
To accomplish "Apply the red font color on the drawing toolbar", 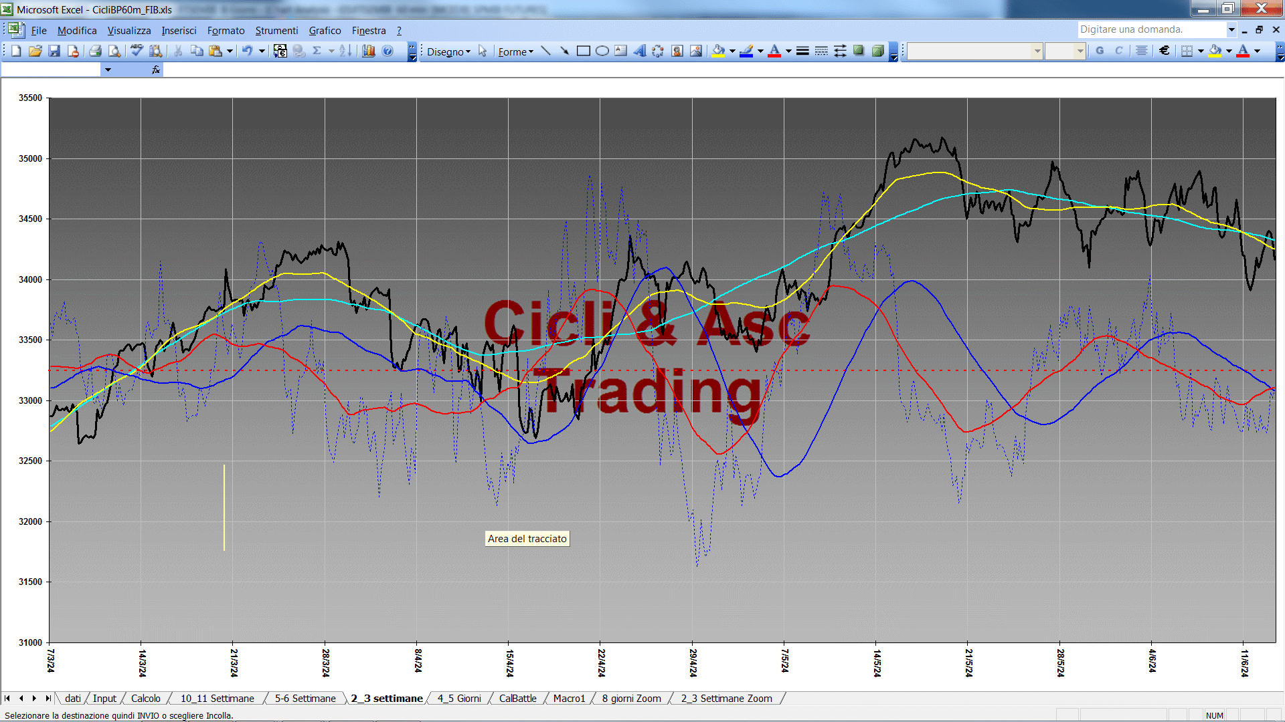I will pyautogui.click(x=774, y=51).
